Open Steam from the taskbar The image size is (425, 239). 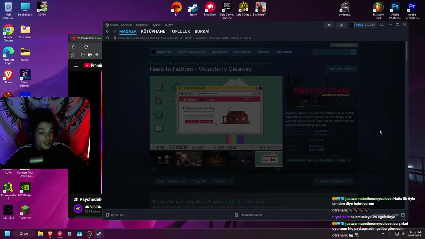99,234
